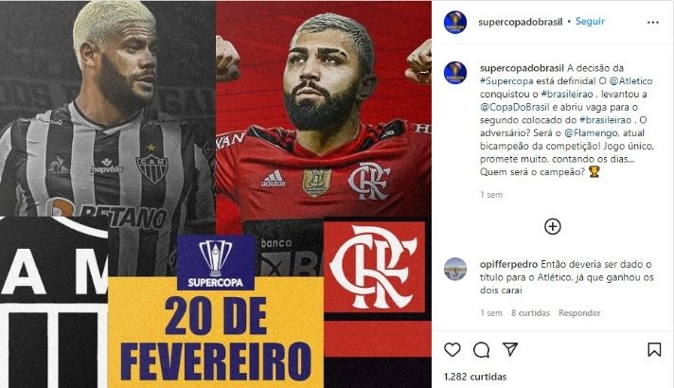Viewport: 674px width, 388px height.
Task: Open opifferpedro commenter avatar
Action: pos(455,269)
